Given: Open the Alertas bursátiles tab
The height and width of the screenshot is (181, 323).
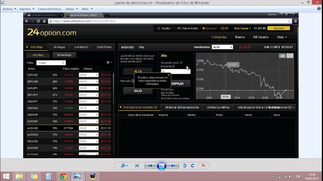Looking at the screenshot, I should coord(218,107).
